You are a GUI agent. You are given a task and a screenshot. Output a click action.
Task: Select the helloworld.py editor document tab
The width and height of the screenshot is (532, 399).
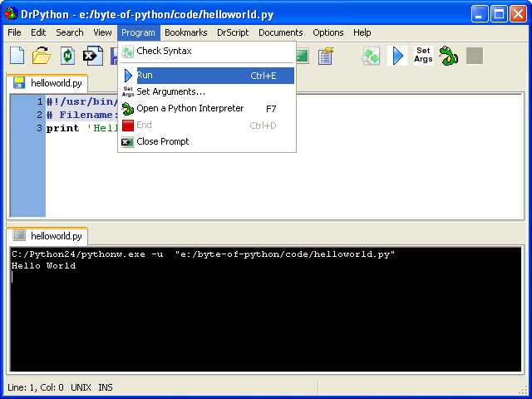coord(47,83)
